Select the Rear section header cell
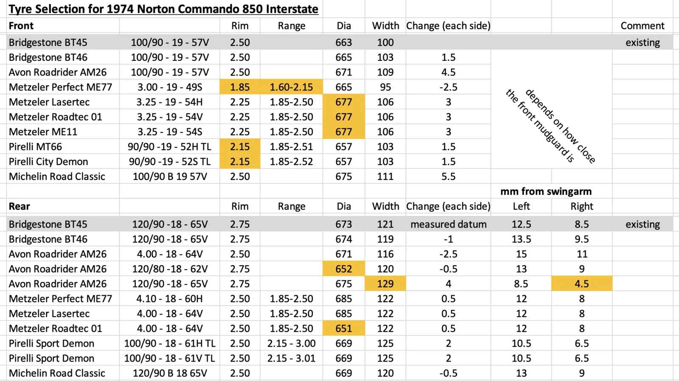679x381 pixels. [x=20, y=207]
